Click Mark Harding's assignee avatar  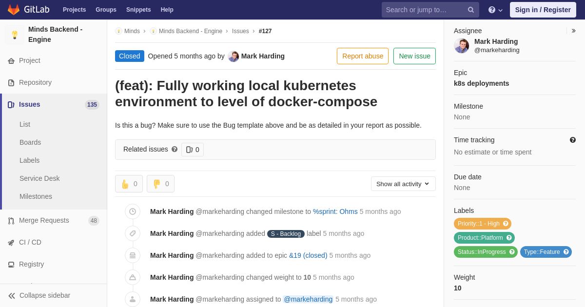(x=462, y=46)
